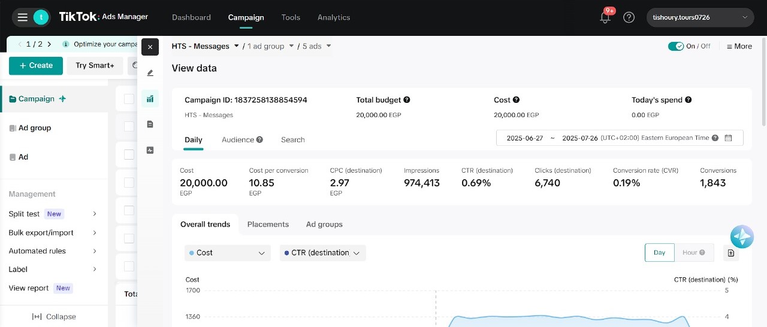Click the help question mark icon
767x327 pixels.
pos(629,17)
